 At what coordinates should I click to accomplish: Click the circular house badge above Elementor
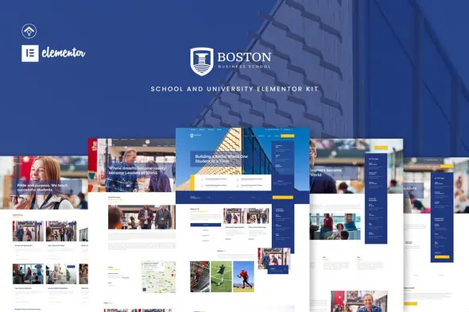[29, 31]
